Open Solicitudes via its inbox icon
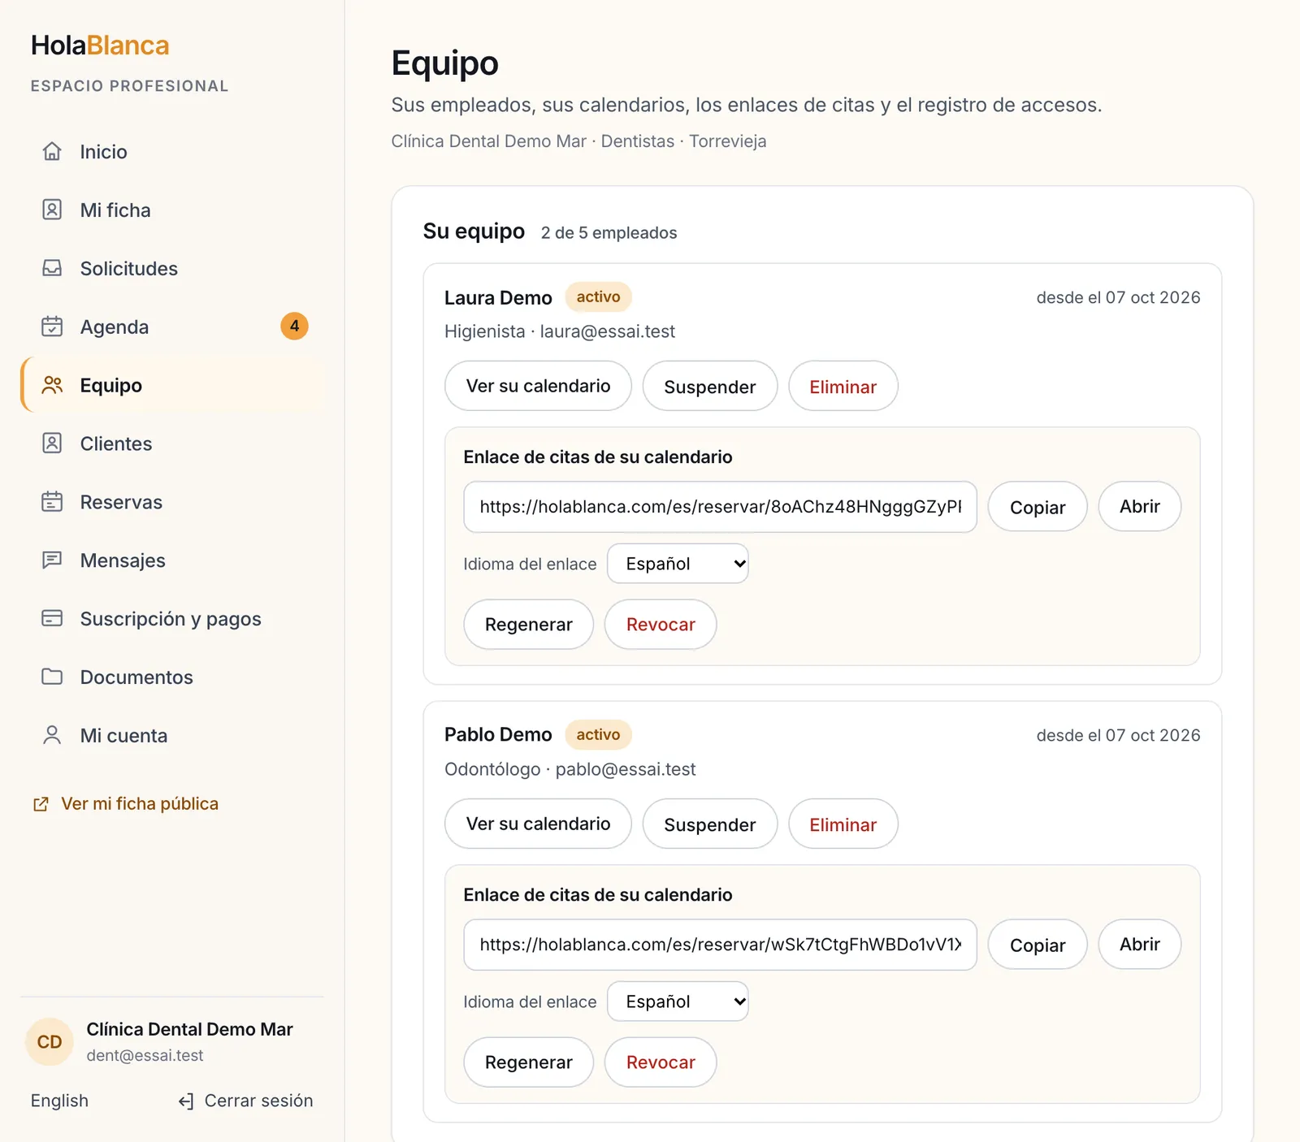Screen dimensions: 1300x1142 (x=52, y=269)
